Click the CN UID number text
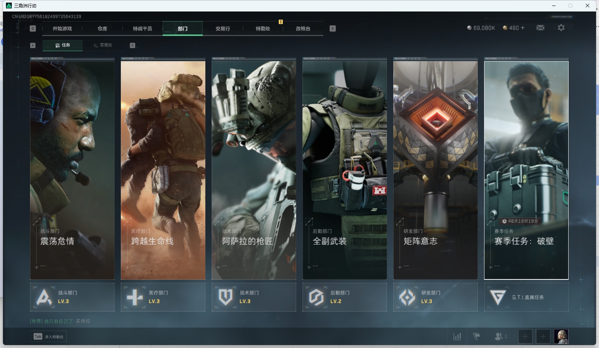This screenshot has height=348, width=599. [x=47, y=16]
